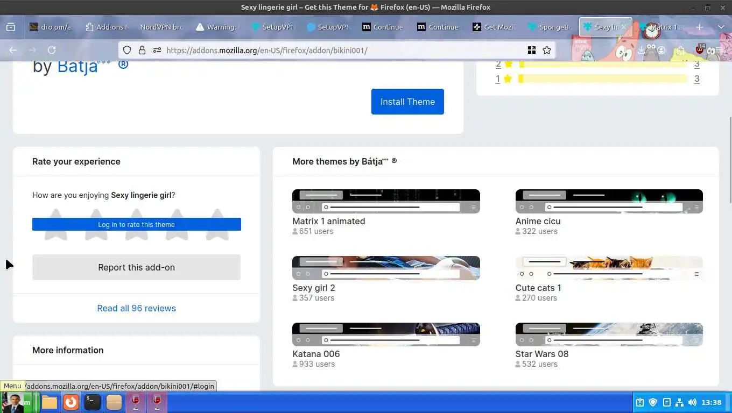Click Log in to rate this theme
The width and height of the screenshot is (732, 413).
click(x=137, y=224)
